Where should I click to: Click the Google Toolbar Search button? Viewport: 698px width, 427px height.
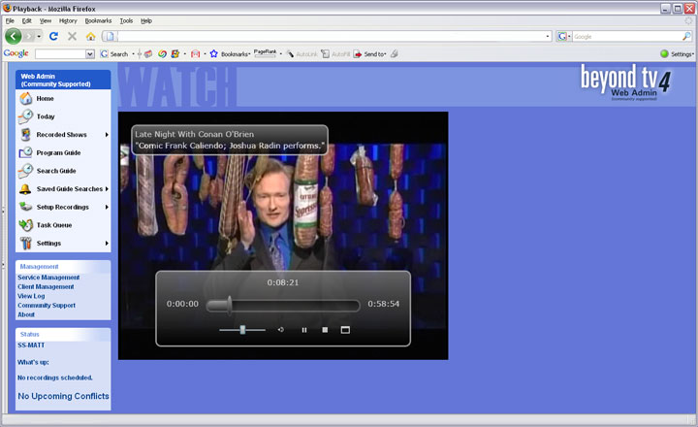(x=114, y=54)
